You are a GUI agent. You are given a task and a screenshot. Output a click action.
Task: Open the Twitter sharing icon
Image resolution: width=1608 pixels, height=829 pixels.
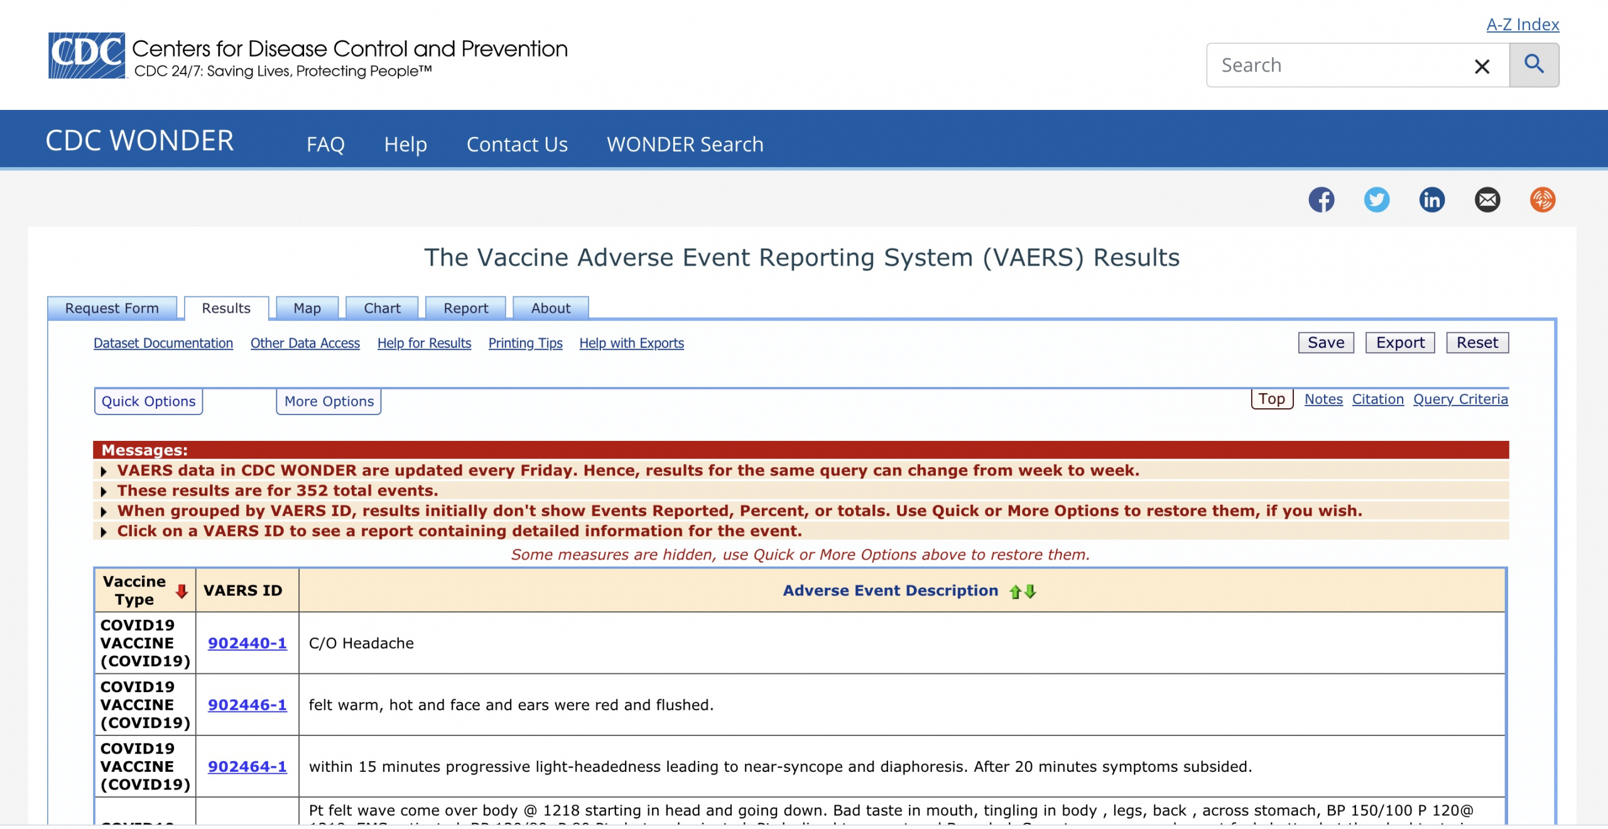tap(1377, 200)
